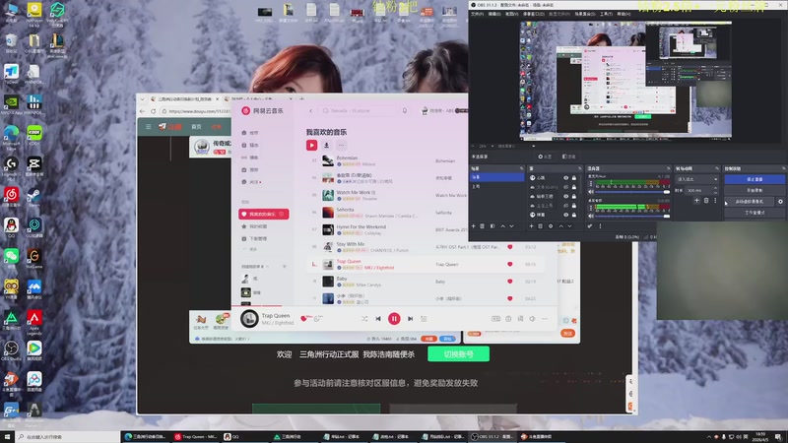
Task: Click the browser address bar
Action: [x=196, y=111]
